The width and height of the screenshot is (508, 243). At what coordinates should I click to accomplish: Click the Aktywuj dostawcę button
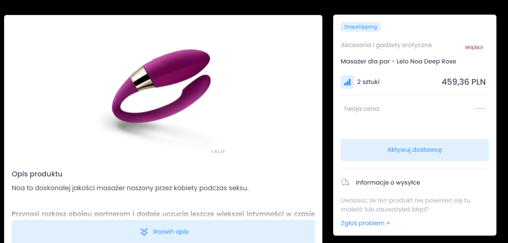click(415, 150)
